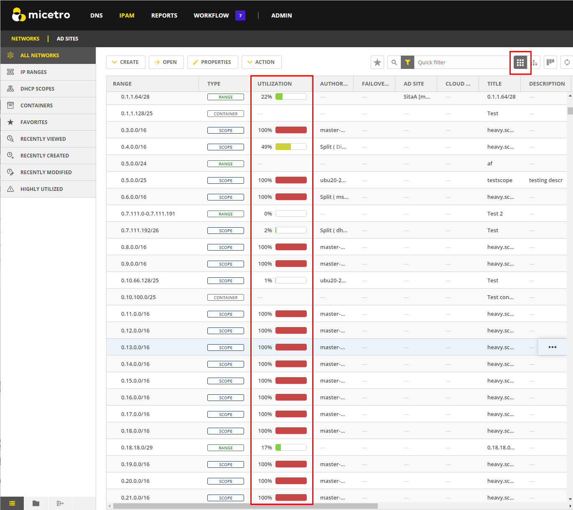Click the favorites star icon in toolbar
The height and width of the screenshot is (510, 573).
377,63
